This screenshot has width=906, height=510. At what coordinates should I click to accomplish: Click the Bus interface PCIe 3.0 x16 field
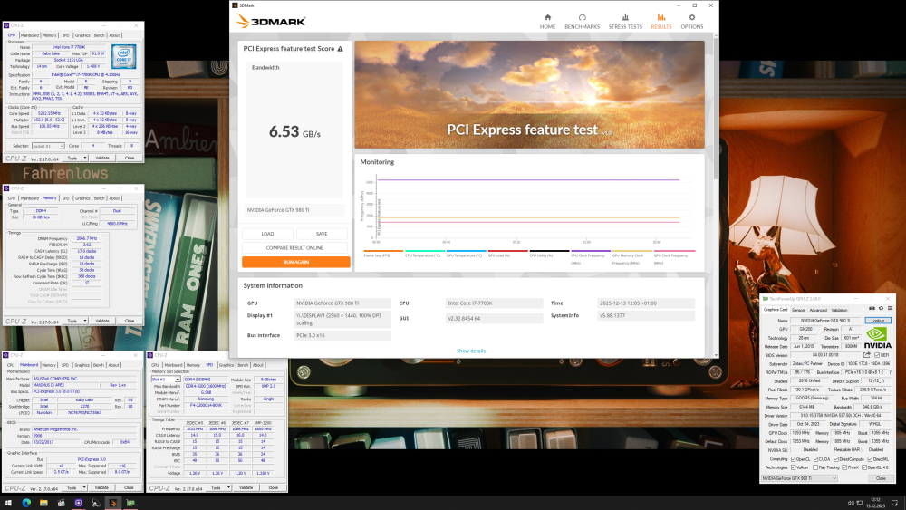342,335
